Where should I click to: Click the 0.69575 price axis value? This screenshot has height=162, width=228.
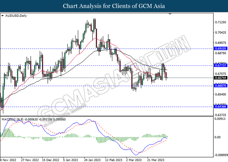tap(221, 43)
